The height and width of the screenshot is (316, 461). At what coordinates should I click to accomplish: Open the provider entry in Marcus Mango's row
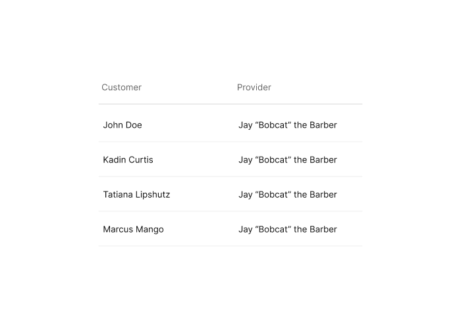[288, 229]
